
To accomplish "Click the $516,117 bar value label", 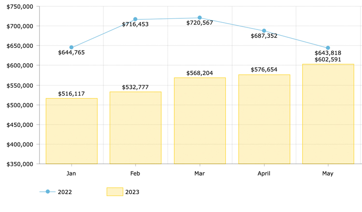I will tap(71, 94).
